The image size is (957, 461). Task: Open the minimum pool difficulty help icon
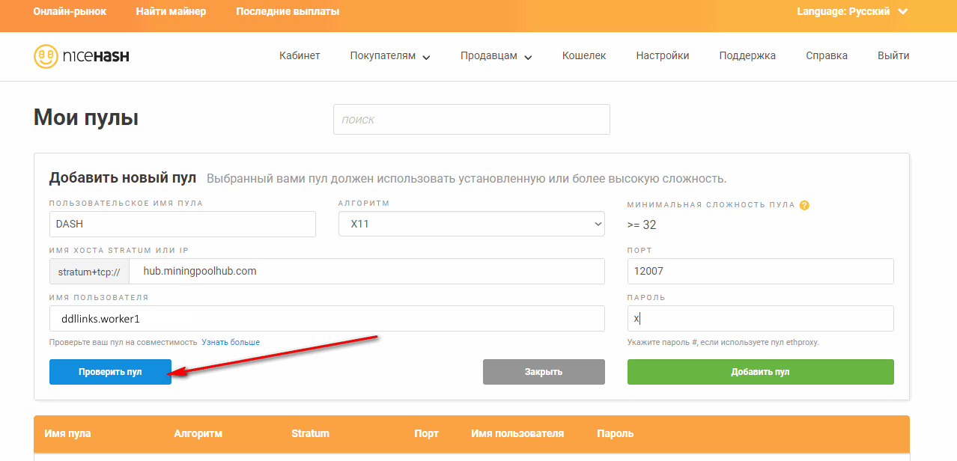[804, 205]
